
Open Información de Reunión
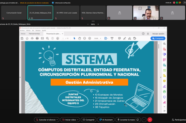61,3
